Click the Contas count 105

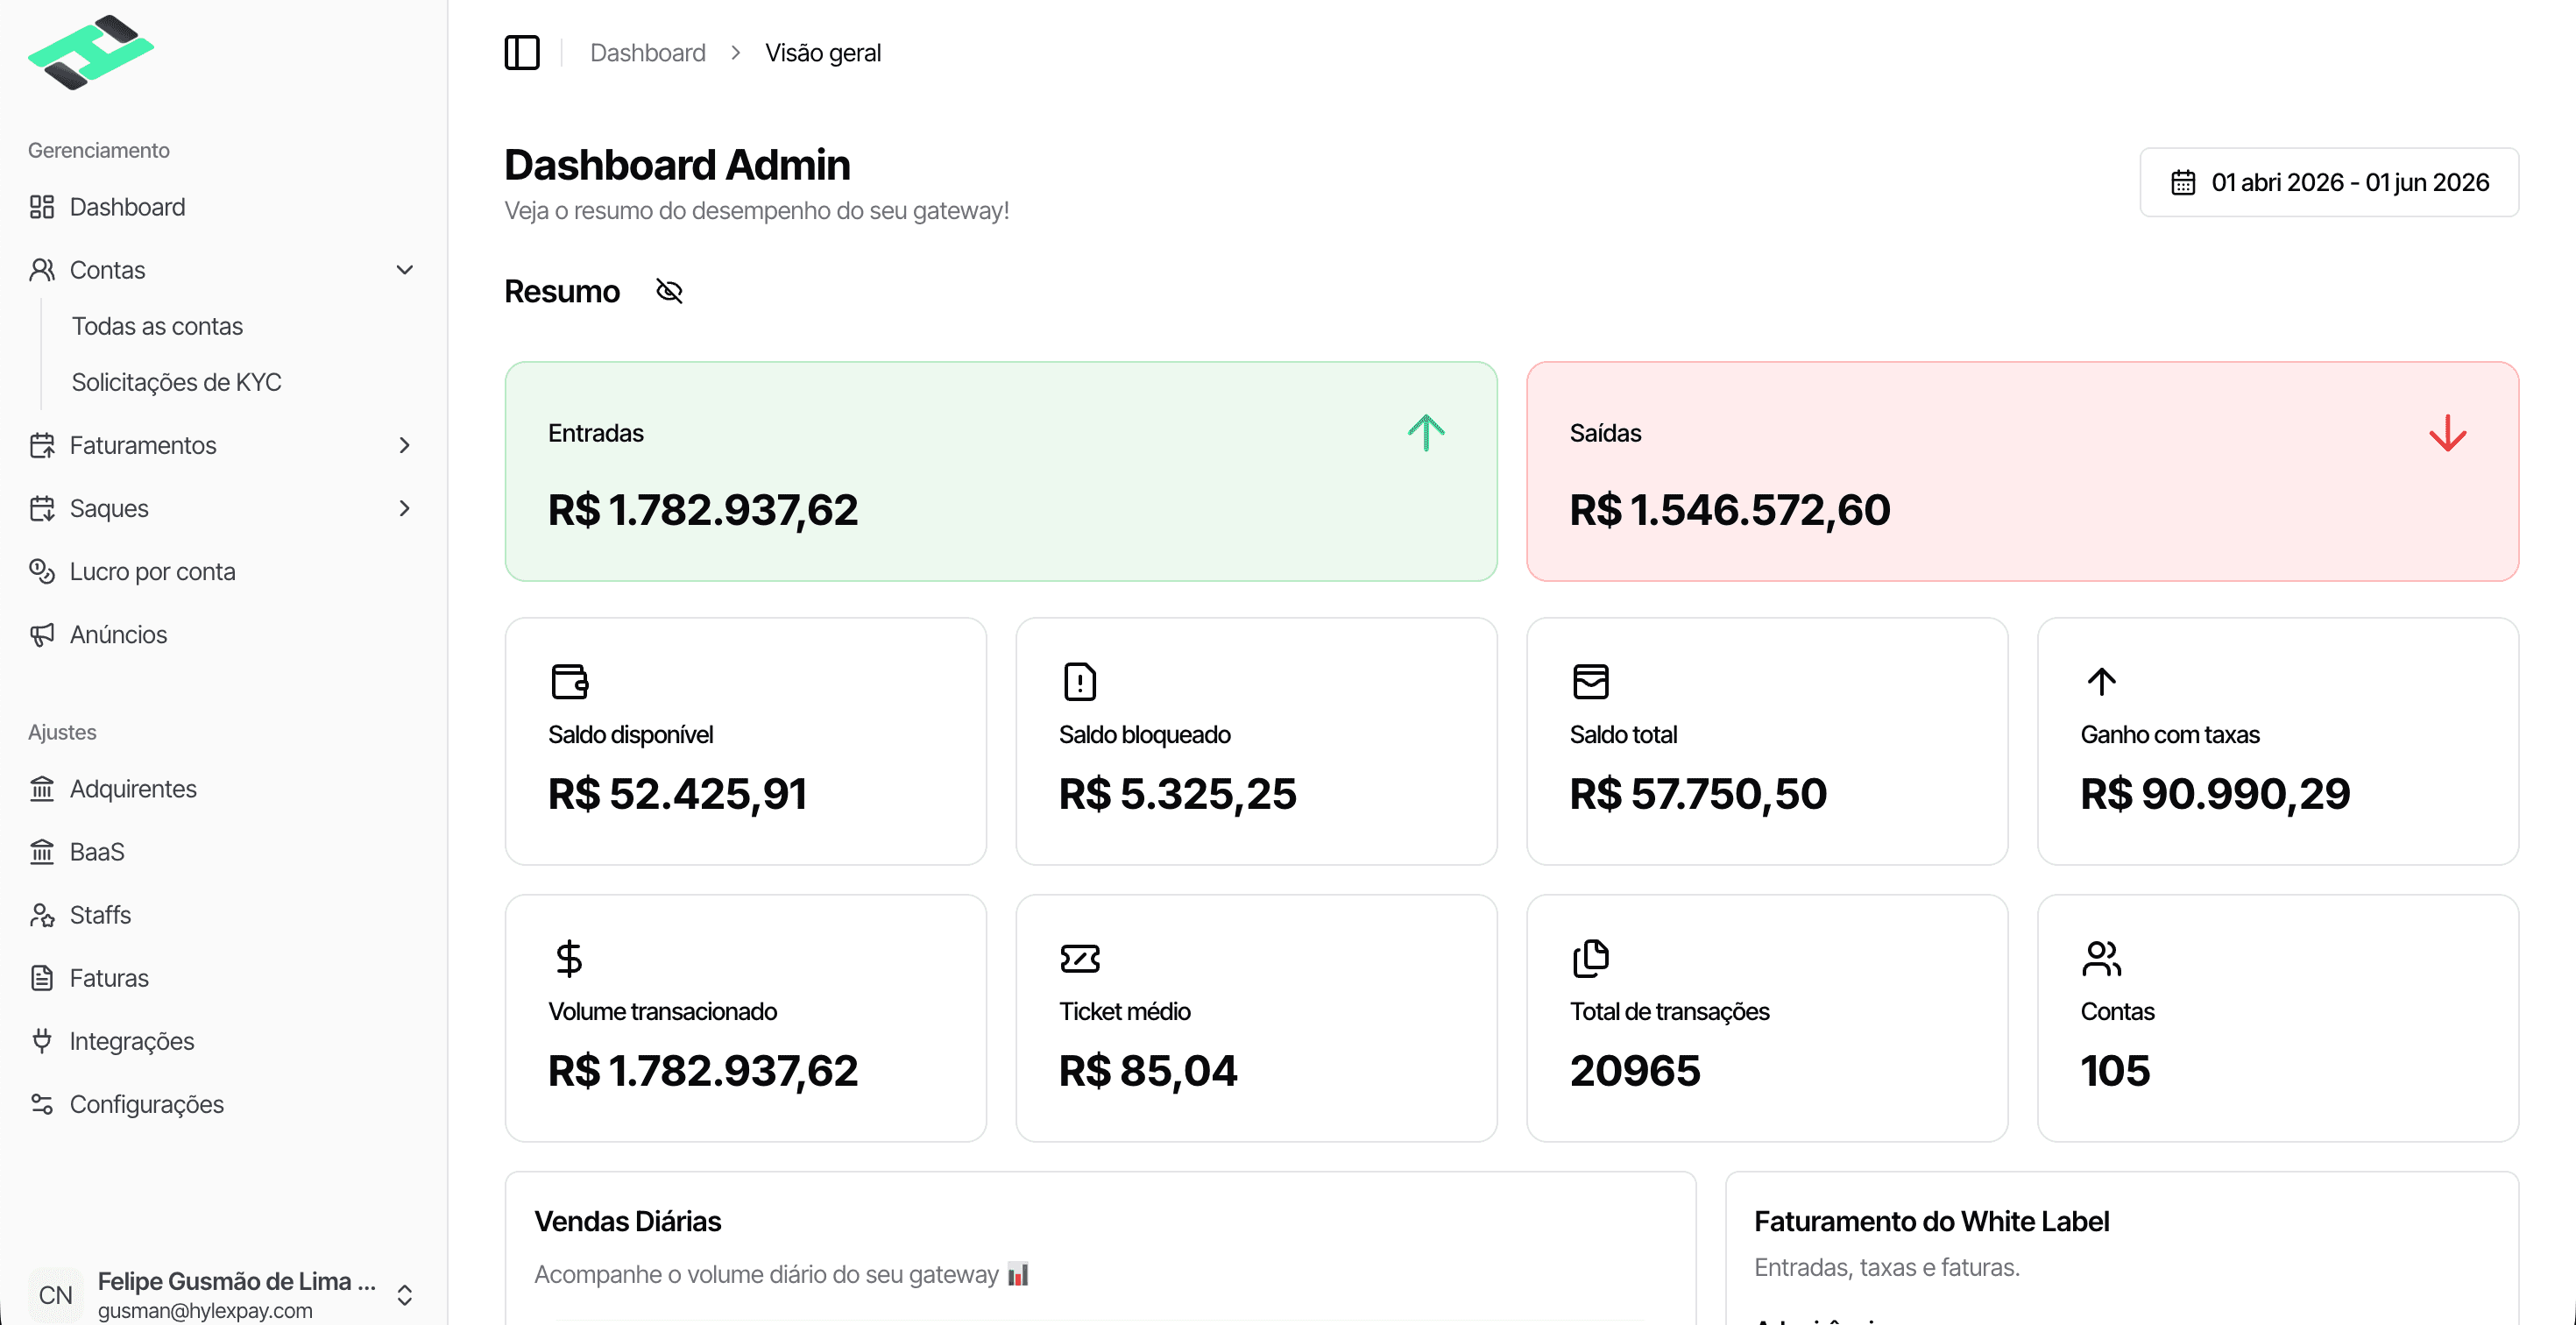click(x=2115, y=1070)
